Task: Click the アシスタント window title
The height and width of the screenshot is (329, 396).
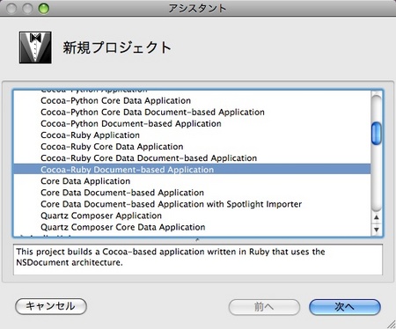Action: click(x=197, y=8)
